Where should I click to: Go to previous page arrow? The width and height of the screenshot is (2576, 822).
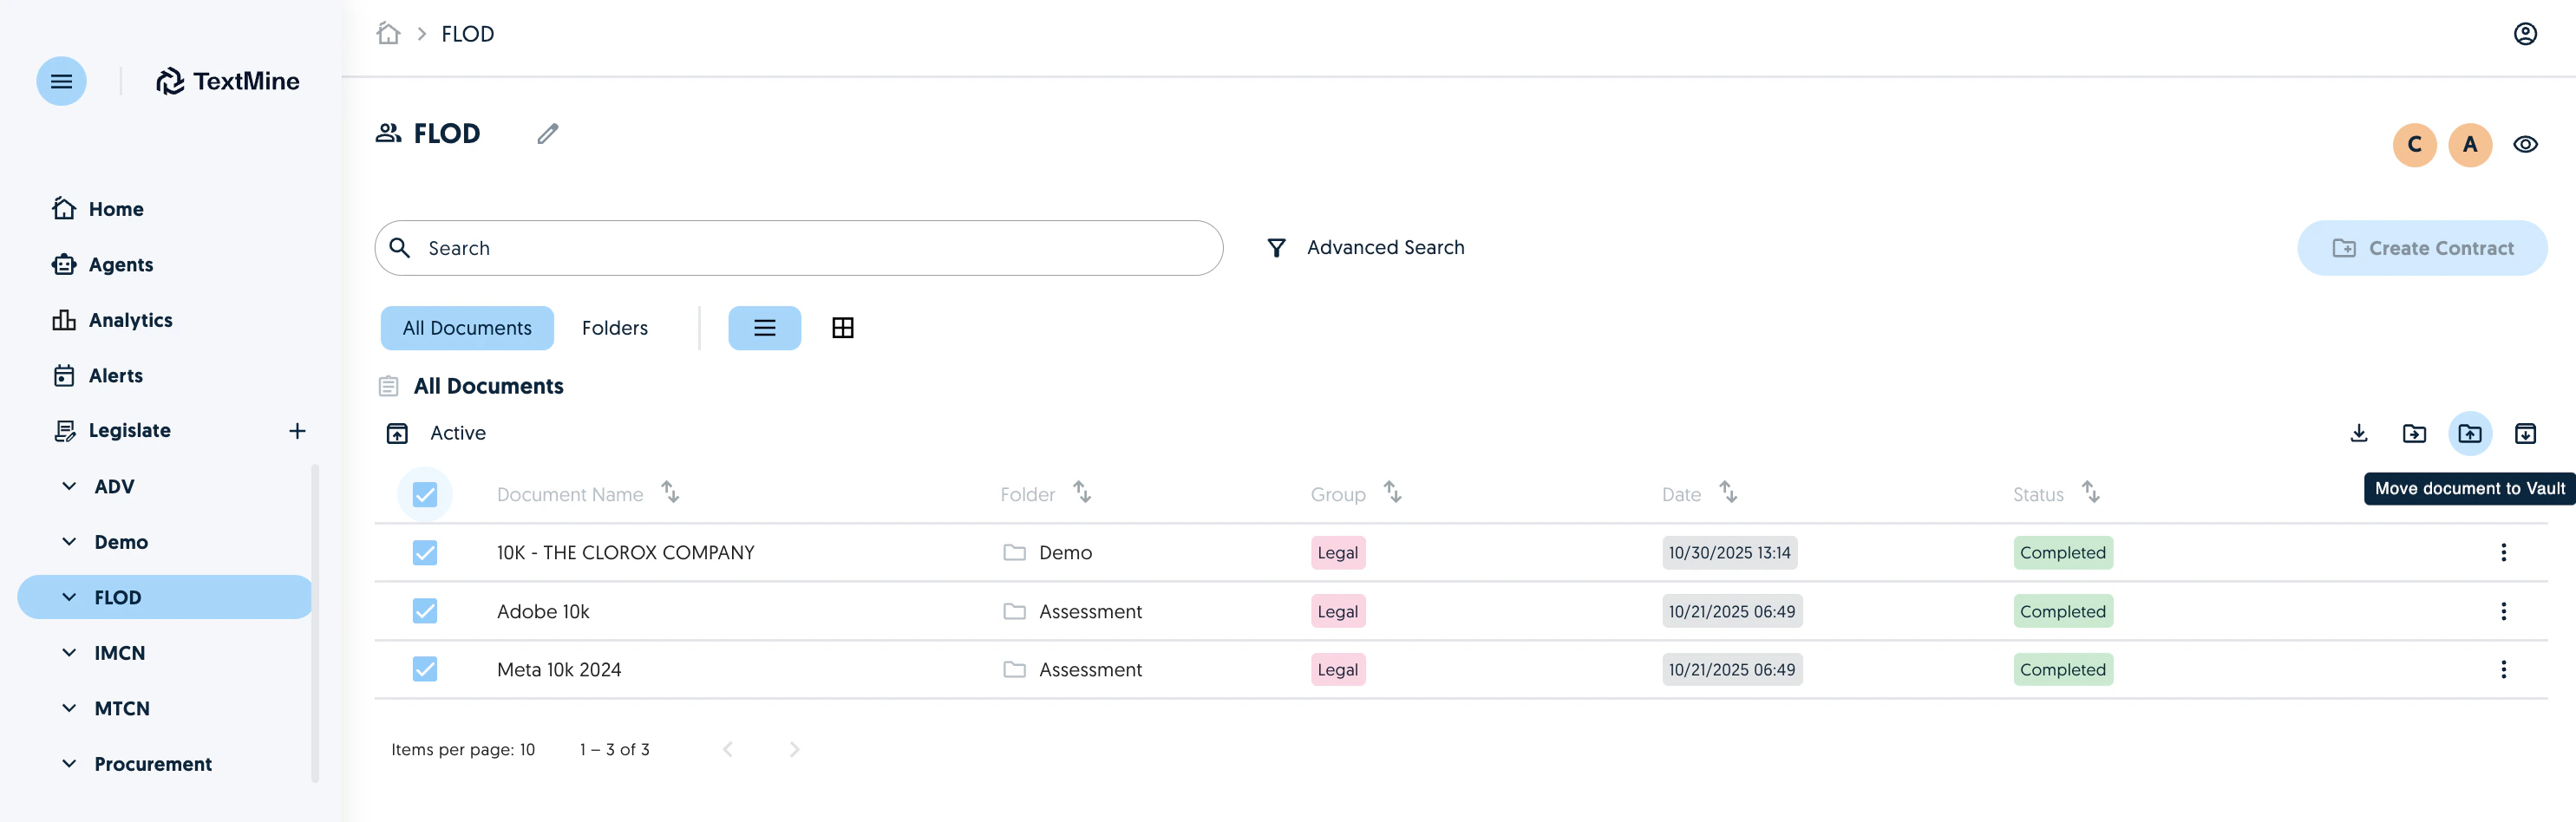pyautogui.click(x=728, y=750)
